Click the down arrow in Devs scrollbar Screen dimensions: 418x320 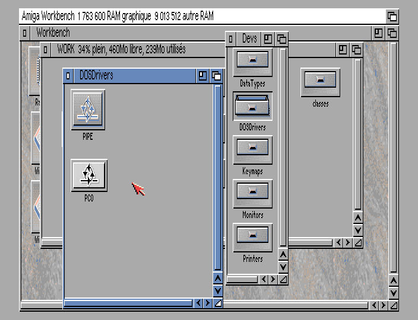pyautogui.click(x=283, y=267)
